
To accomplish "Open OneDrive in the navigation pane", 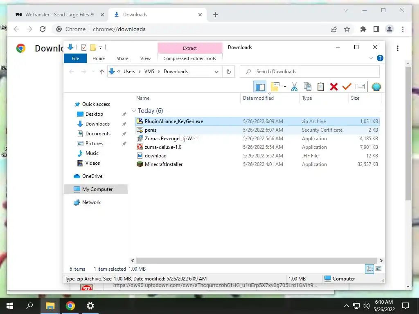I will point(92,176).
